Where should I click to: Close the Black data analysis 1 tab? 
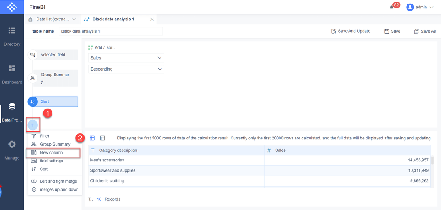[x=152, y=19]
